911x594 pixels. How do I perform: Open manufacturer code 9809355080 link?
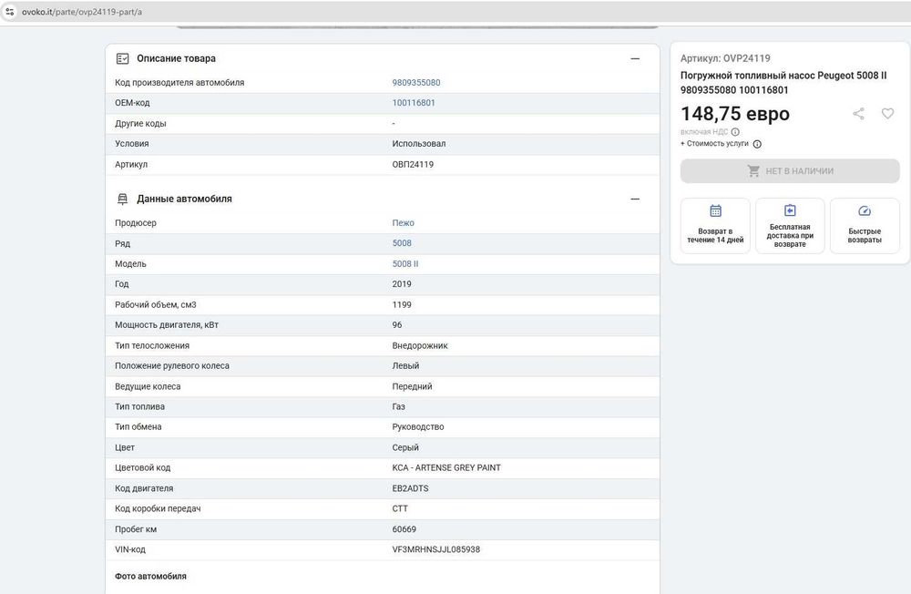tap(416, 83)
